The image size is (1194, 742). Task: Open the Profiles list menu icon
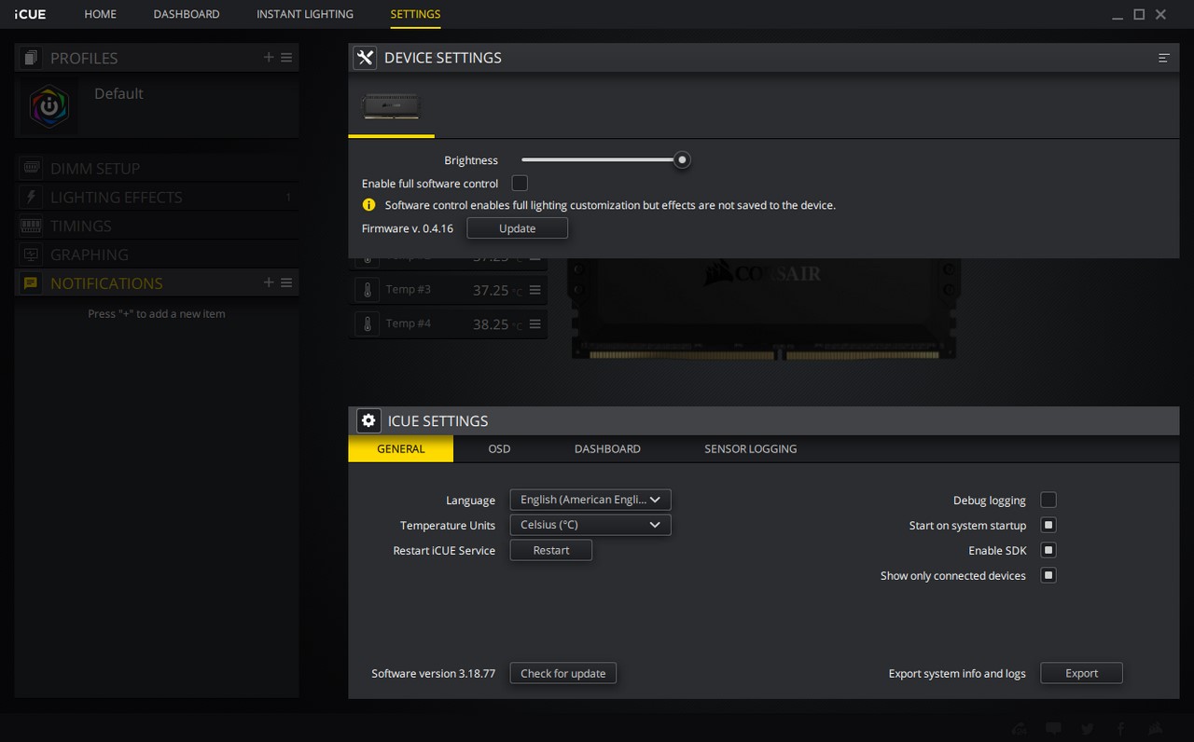[286, 58]
